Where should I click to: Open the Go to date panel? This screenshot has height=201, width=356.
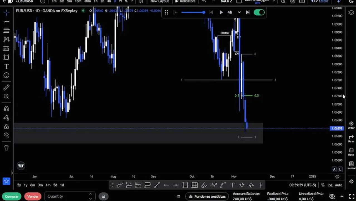351,139
